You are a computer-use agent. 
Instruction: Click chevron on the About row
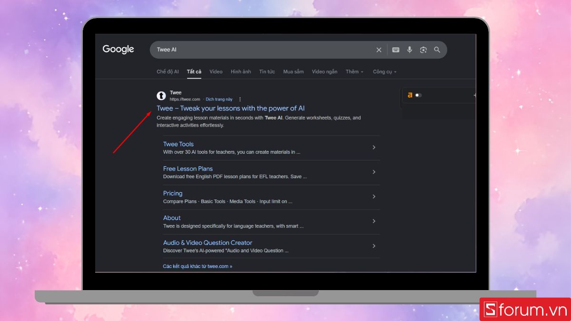coord(374,222)
